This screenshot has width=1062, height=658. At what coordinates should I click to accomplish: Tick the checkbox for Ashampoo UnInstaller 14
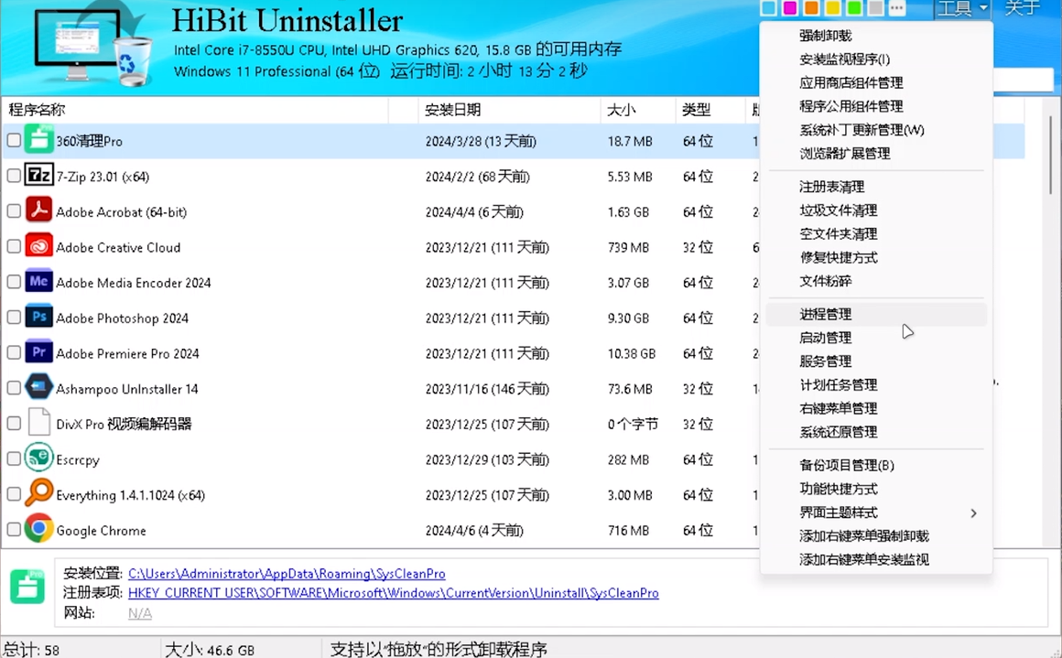14,388
